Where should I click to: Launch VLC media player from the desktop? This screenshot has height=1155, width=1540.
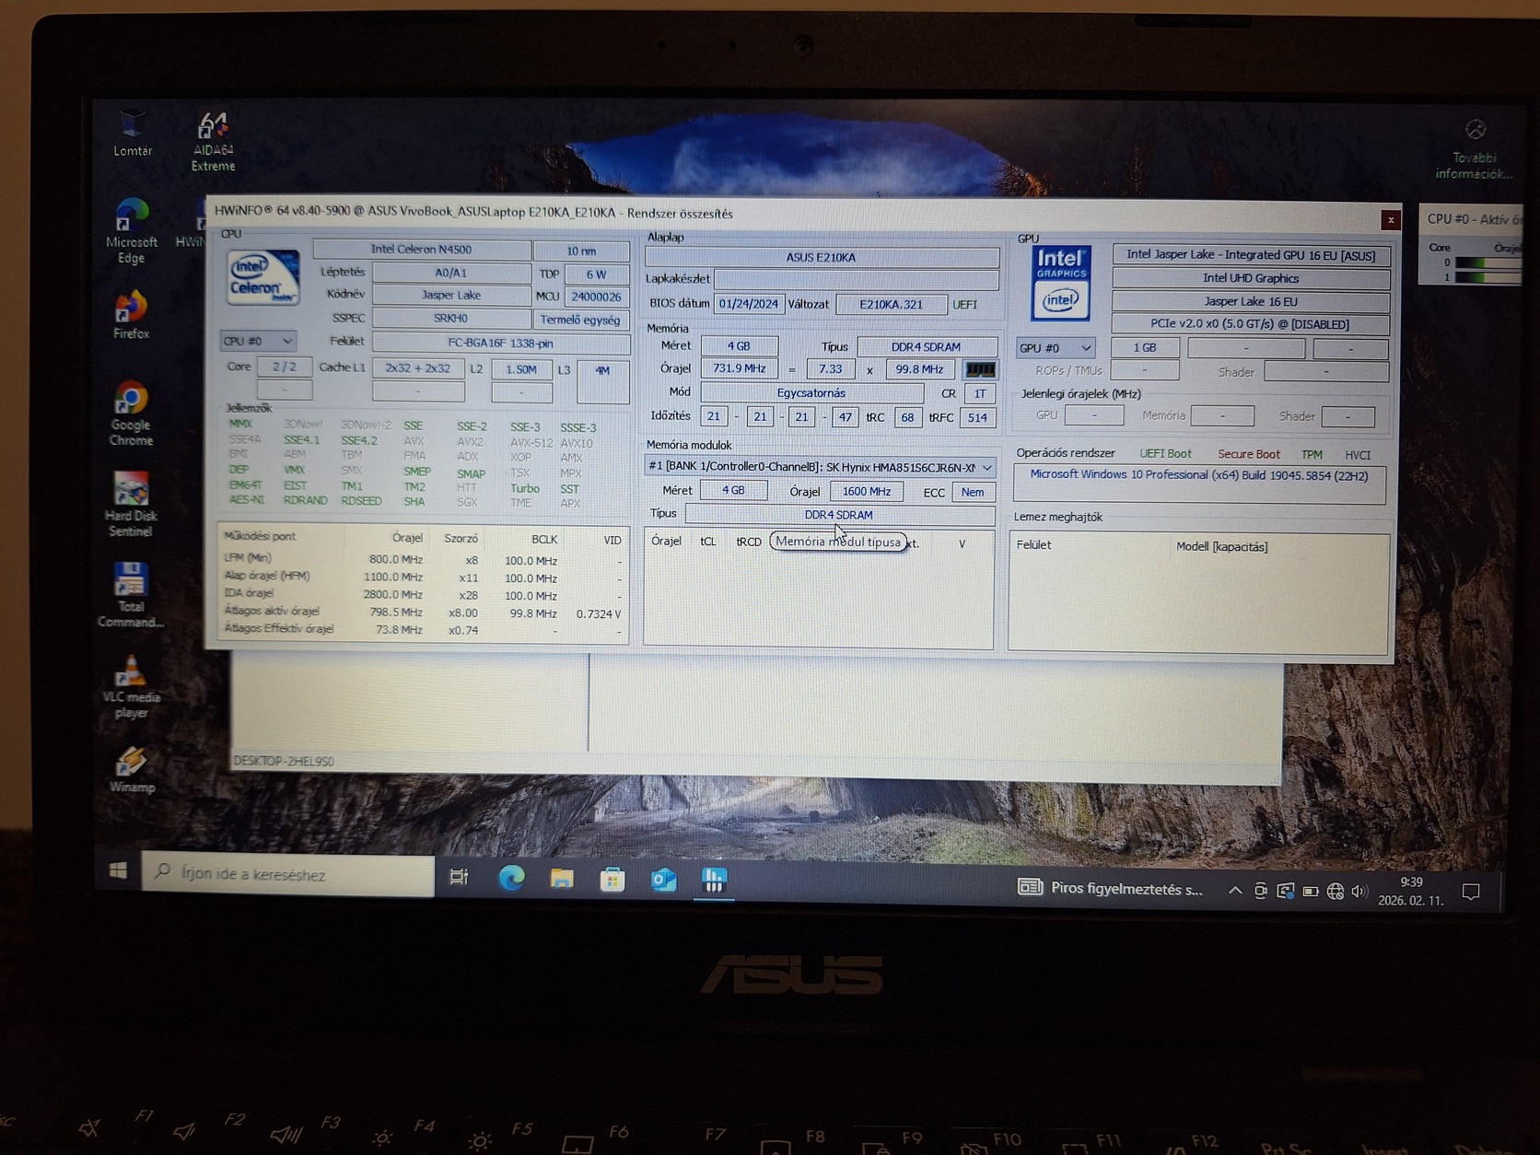131,686
